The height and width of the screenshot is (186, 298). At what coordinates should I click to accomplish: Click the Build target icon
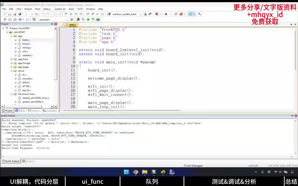[x=10, y=20]
